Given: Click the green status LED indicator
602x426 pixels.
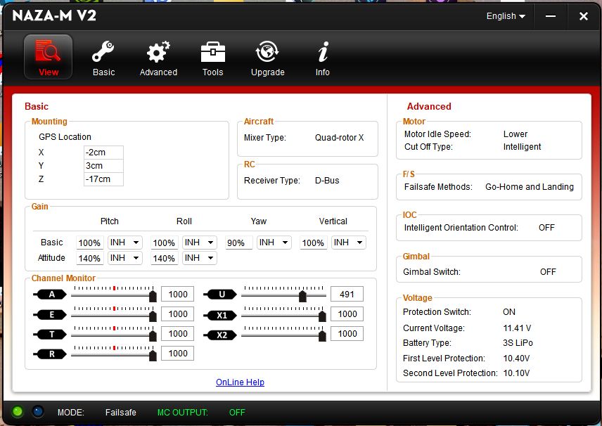Looking at the screenshot, I should coord(18,411).
